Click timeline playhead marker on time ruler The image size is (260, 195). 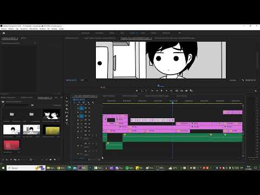click(172, 102)
